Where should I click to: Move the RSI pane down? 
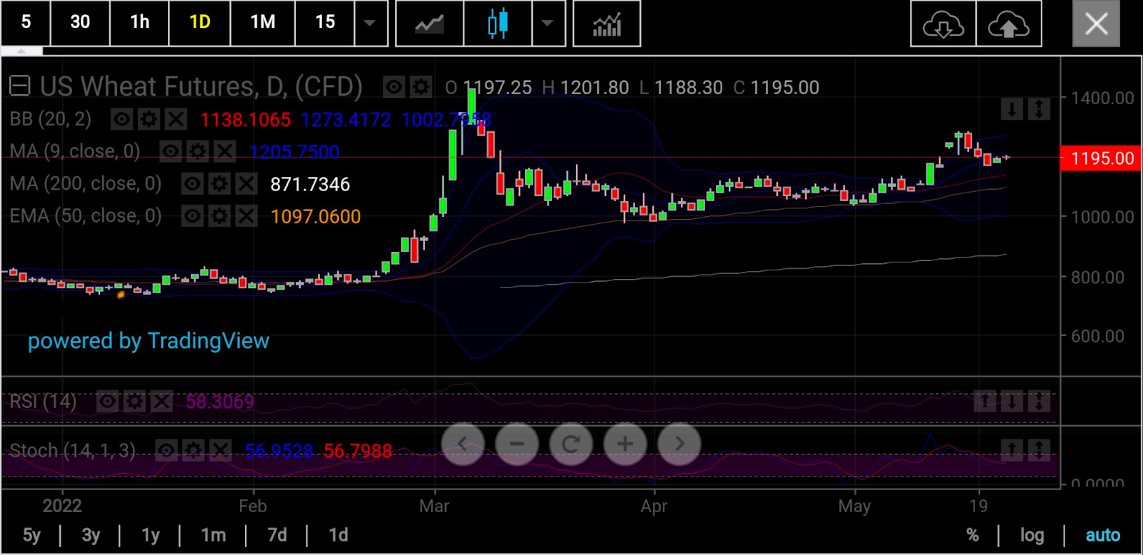coord(1012,402)
